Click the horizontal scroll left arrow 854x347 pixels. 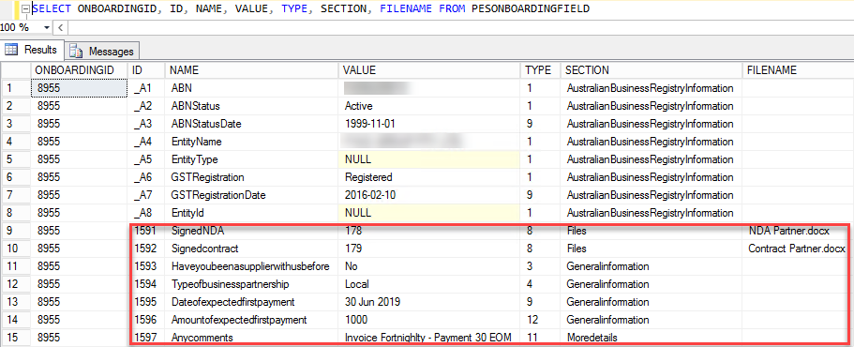click(60, 28)
